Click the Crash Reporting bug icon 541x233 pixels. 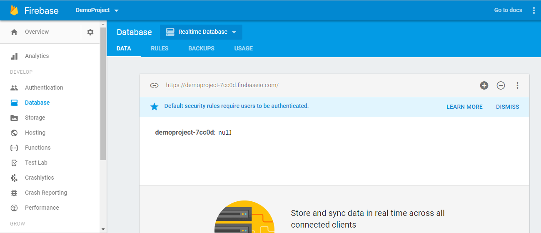pos(14,193)
